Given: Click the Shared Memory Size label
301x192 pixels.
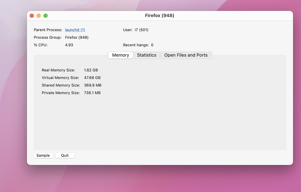Looking at the screenshot, I should pyautogui.click(x=61, y=85).
